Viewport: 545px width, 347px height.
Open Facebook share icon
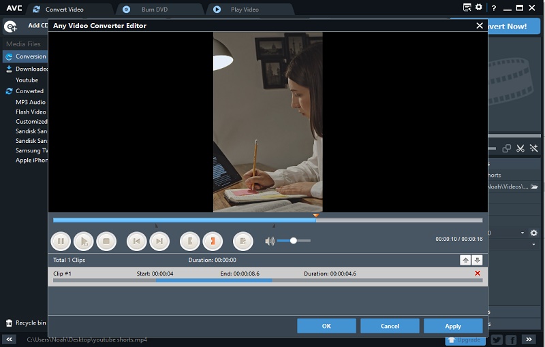tap(512, 340)
